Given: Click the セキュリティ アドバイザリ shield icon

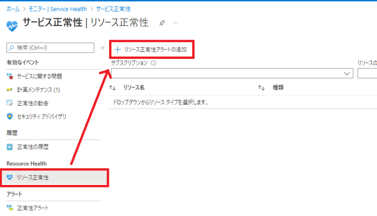Looking at the screenshot, I should pos(9,116).
